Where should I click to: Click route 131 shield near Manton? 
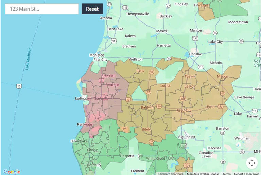coord(195,38)
